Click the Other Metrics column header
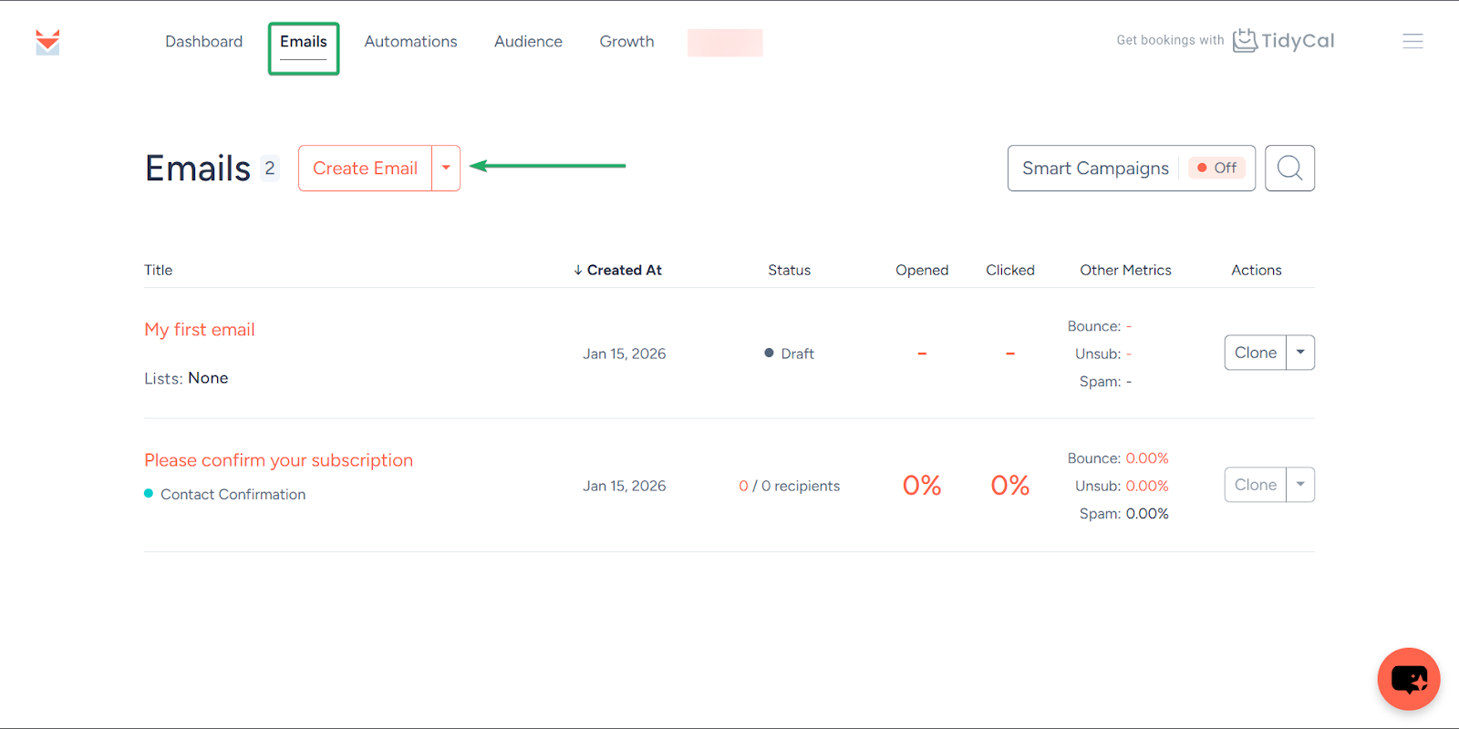1459x729 pixels. click(x=1125, y=270)
